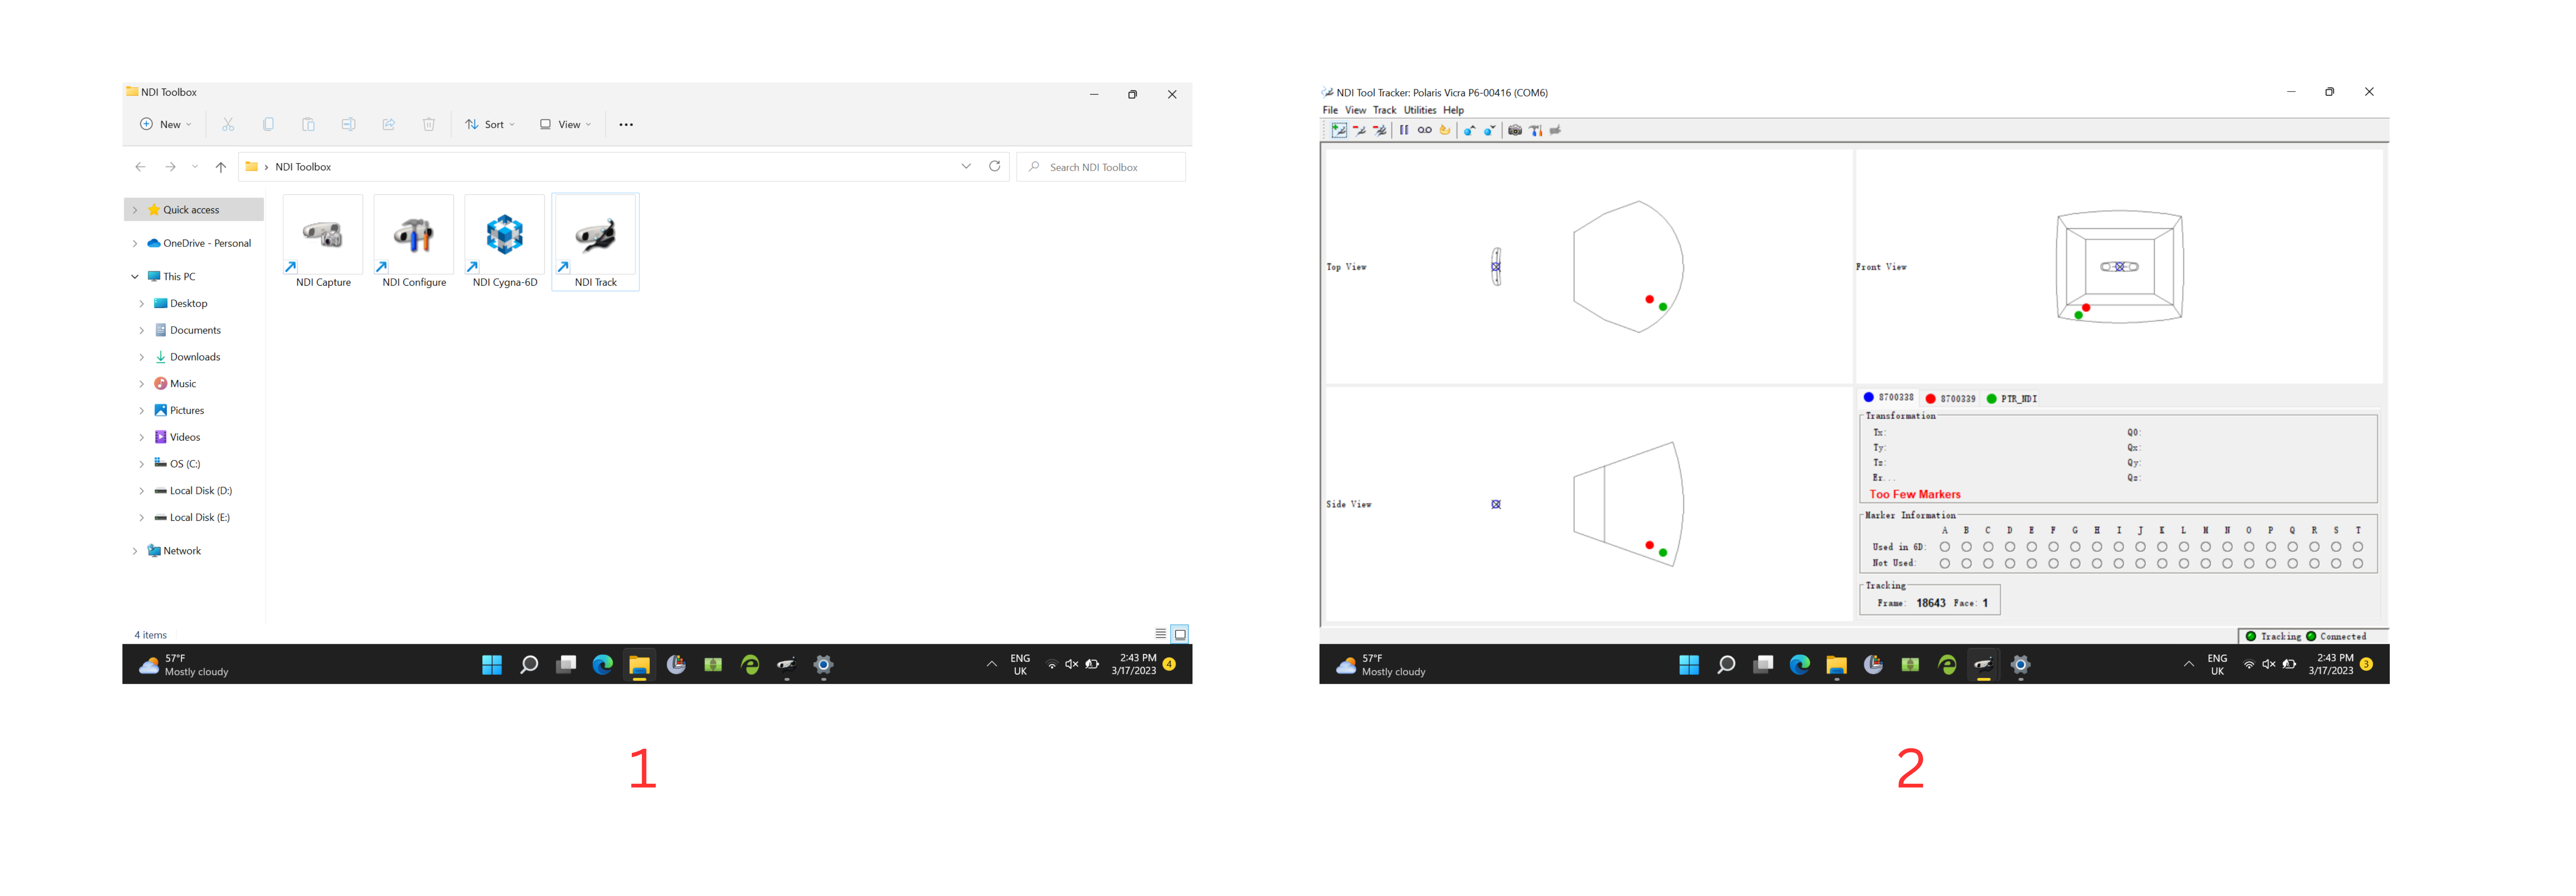Click the Not Used indicator for marker G
Image resolution: width=2576 pixels, height=896 pixels.
[x=2075, y=564]
